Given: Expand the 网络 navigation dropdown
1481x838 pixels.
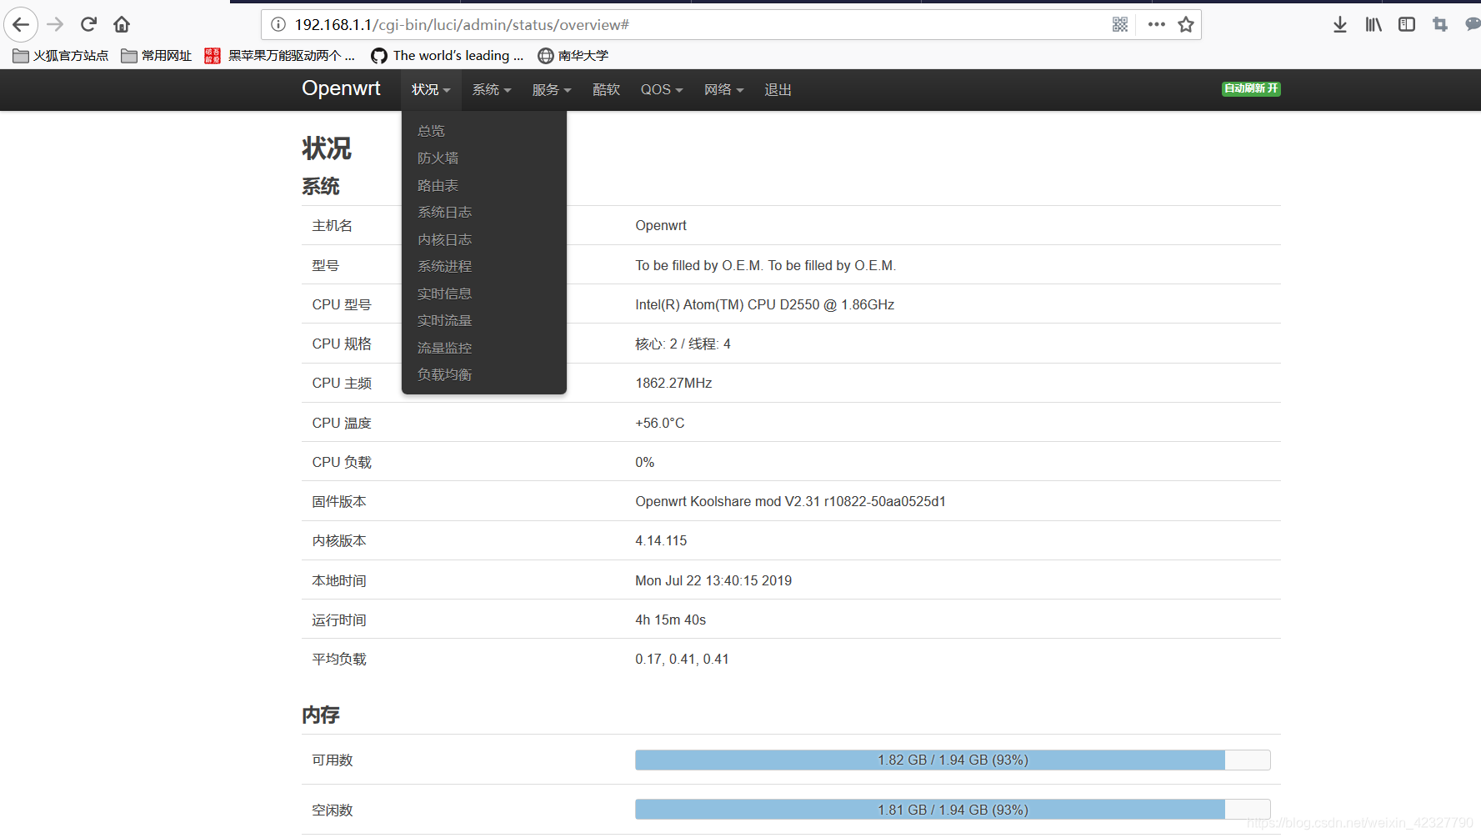Looking at the screenshot, I should pos(723,89).
